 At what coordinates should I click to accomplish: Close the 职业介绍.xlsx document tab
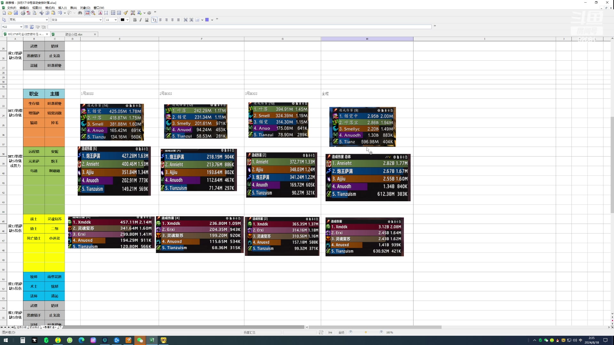click(95, 34)
